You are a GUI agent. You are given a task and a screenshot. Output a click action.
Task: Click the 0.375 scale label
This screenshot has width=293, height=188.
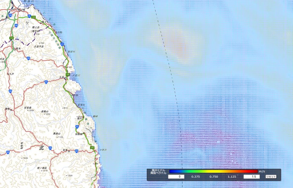[x=195, y=177]
